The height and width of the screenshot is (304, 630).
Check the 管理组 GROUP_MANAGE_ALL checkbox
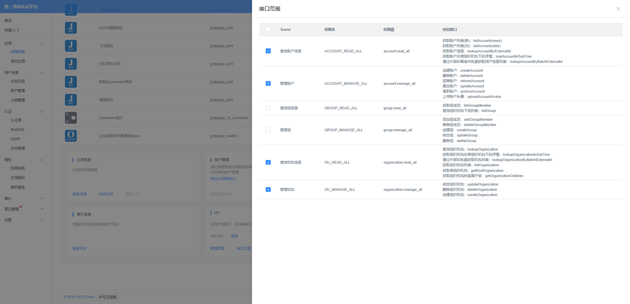pos(268,130)
